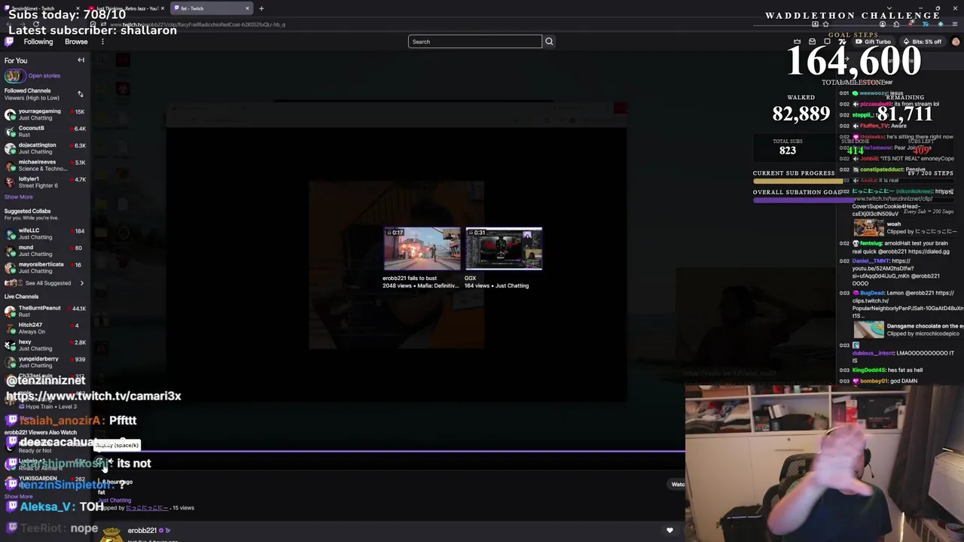Open stories in the sidebar
This screenshot has width=964, height=542.
32,75
